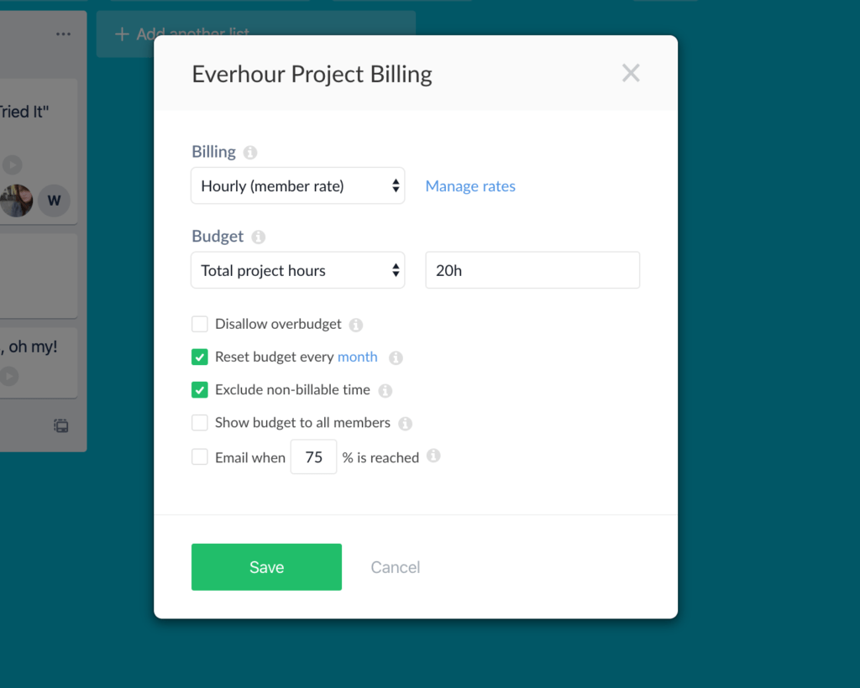
Task: Click the info icon beside the email percentage setting
Action: click(433, 456)
